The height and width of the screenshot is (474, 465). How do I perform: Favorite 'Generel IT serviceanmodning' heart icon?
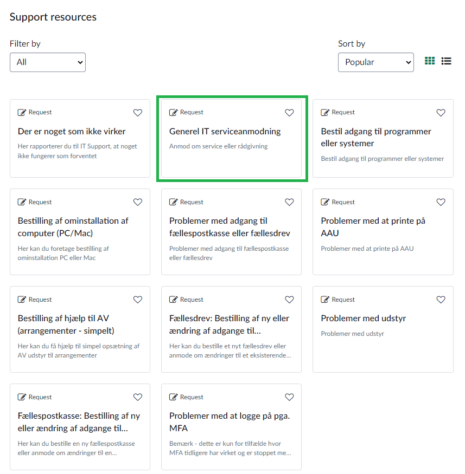coord(289,113)
